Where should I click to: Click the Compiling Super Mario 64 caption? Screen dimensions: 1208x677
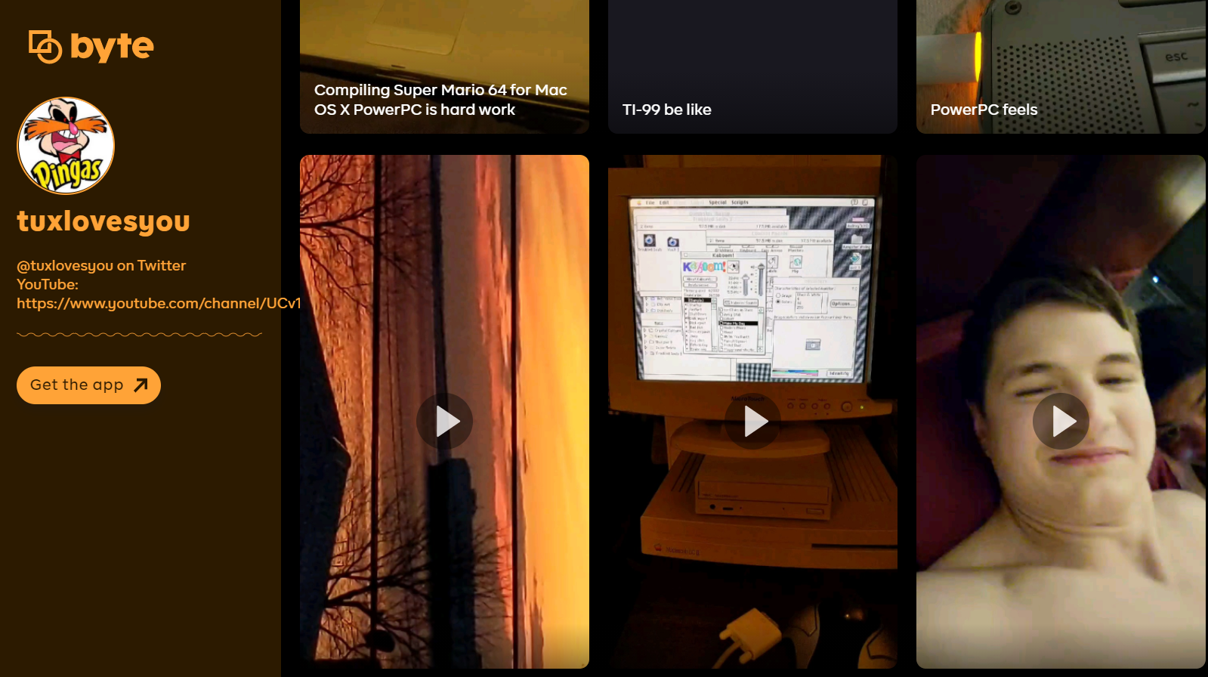440,100
